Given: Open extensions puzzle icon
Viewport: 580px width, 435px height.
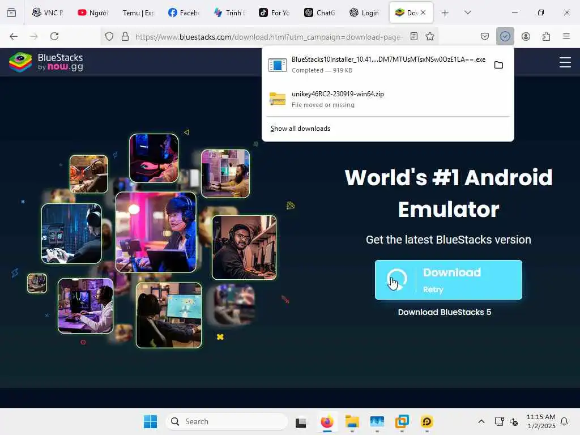Looking at the screenshot, I should coord(546,36).
